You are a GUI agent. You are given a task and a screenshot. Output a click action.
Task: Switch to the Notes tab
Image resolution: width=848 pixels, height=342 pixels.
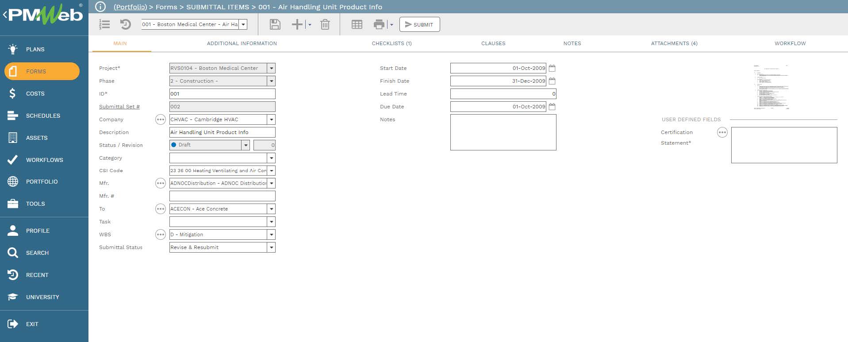(x=572, y=43)
